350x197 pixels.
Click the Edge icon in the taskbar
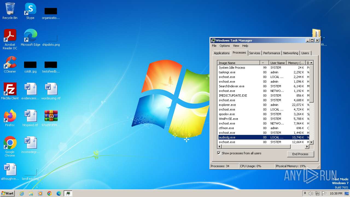(59, 193)
